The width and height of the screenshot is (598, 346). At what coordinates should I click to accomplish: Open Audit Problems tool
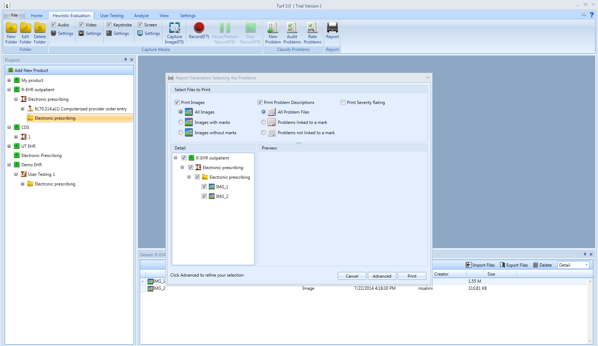(x=292, y=28)
